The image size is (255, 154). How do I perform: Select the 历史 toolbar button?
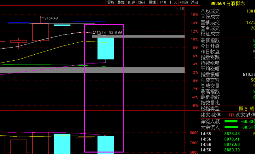click(131, 2)
